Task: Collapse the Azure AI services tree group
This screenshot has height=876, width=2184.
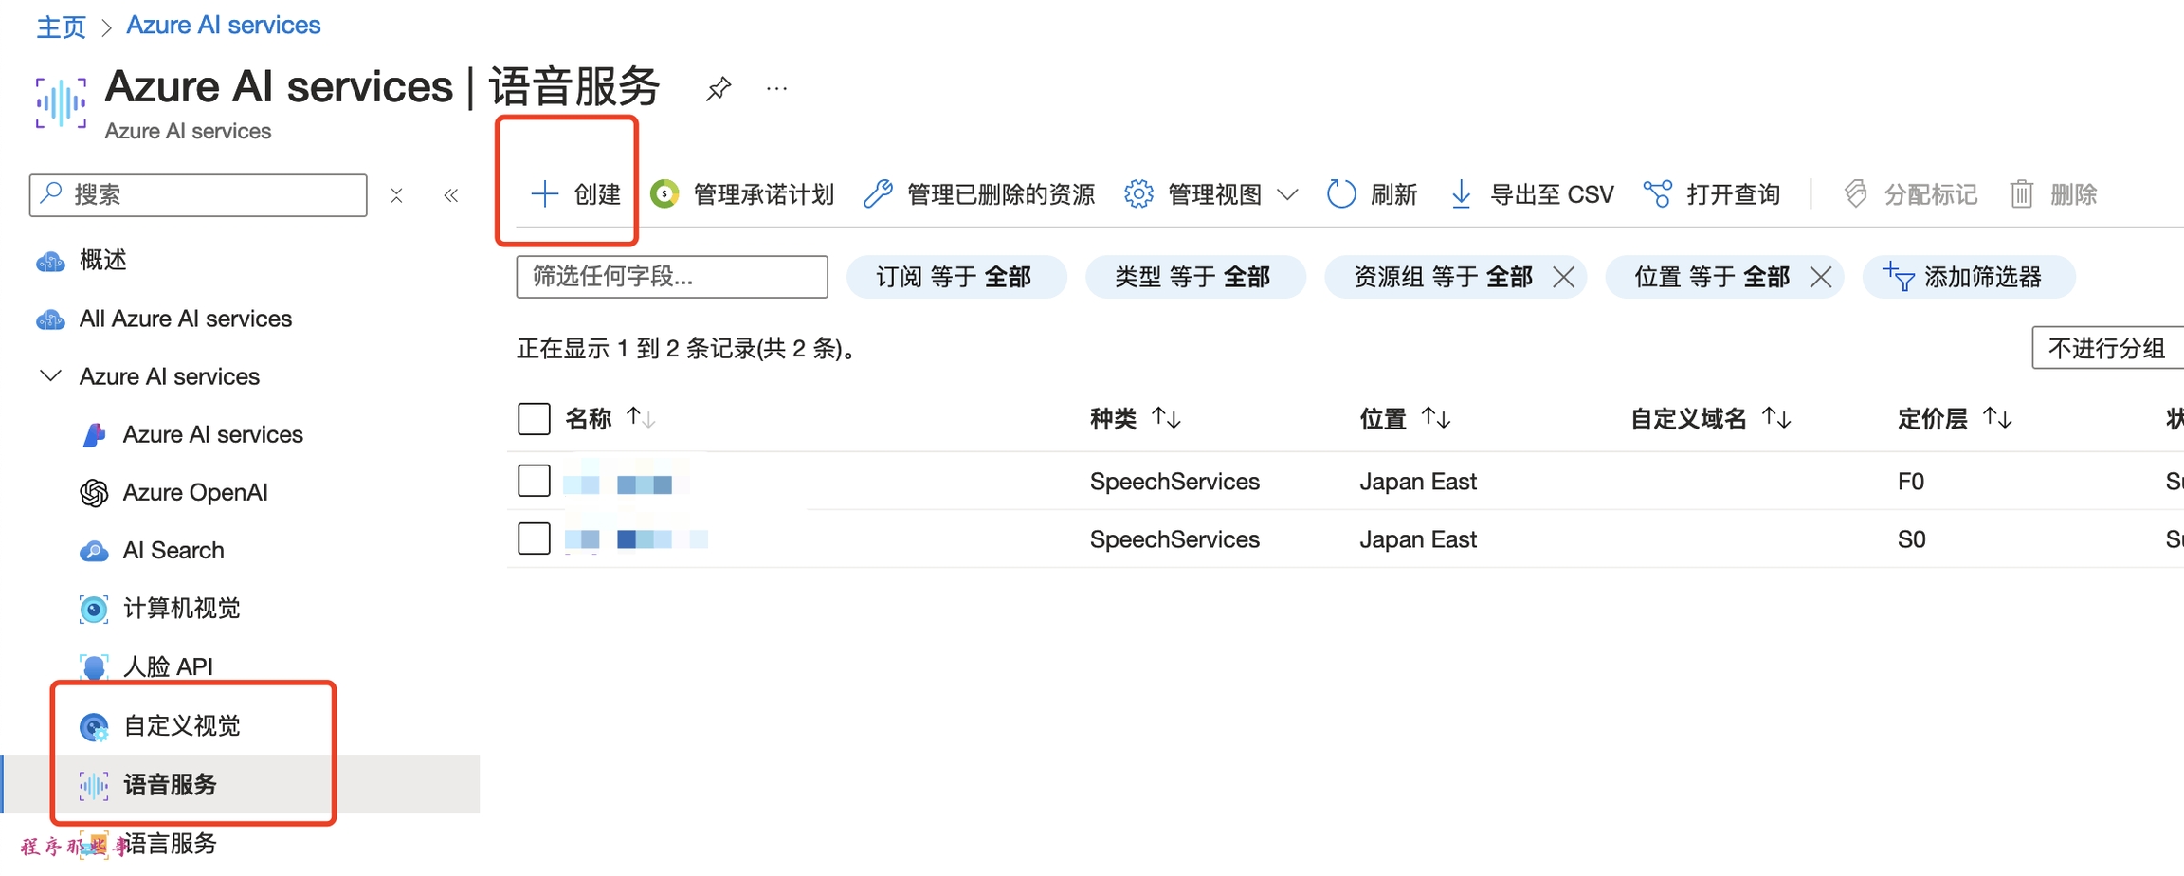Action: [x=50, y=376]
